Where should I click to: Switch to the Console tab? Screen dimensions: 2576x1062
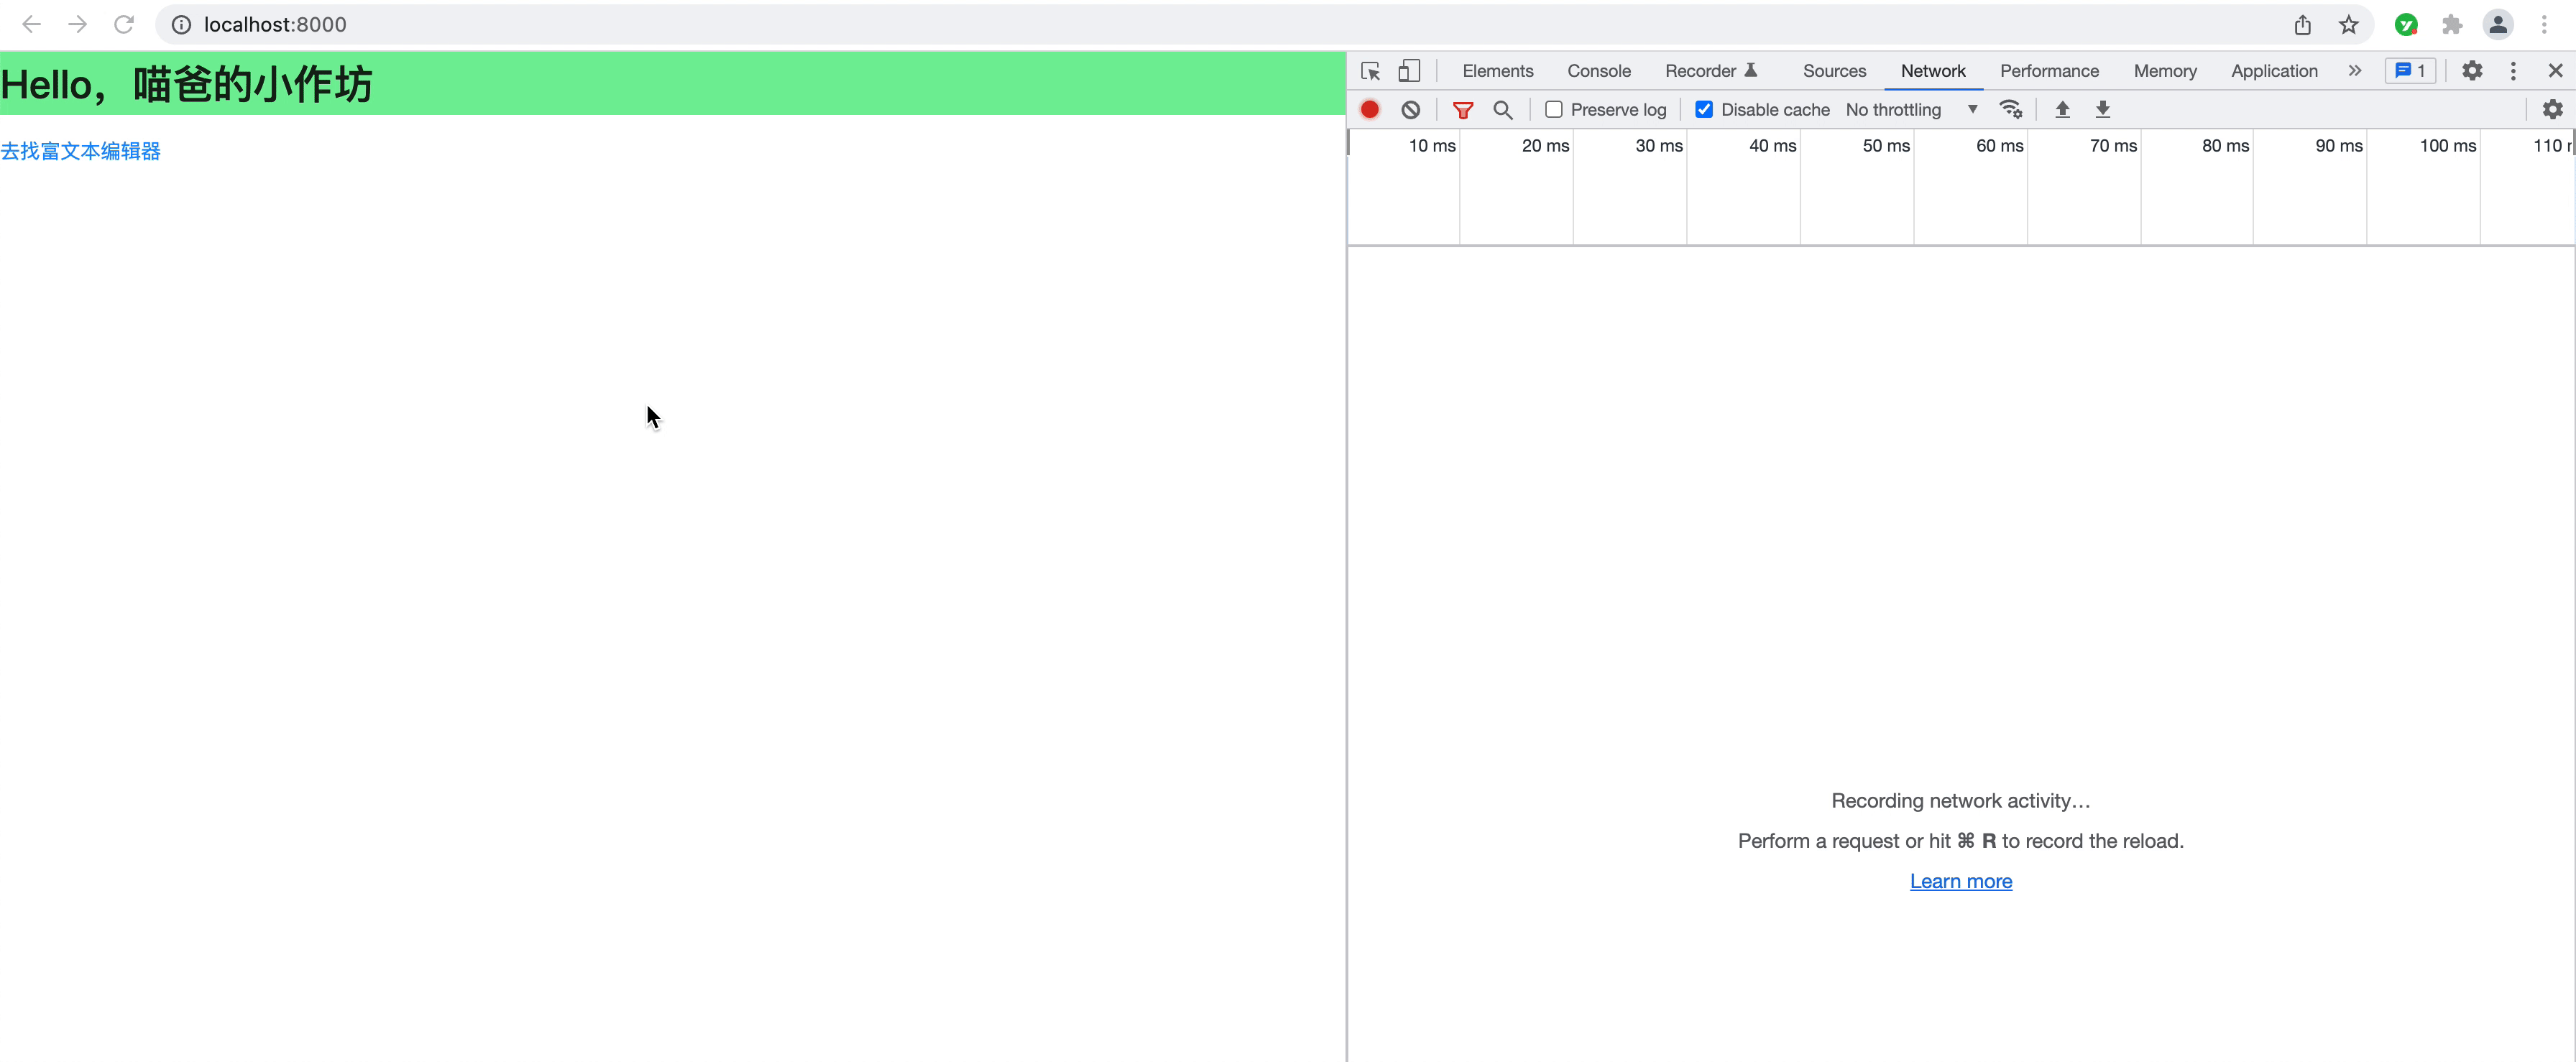1598,71
